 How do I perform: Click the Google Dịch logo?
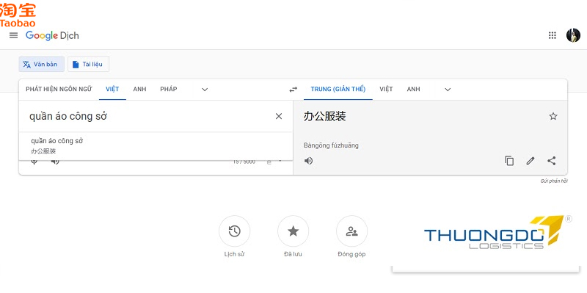coord(52,35)
